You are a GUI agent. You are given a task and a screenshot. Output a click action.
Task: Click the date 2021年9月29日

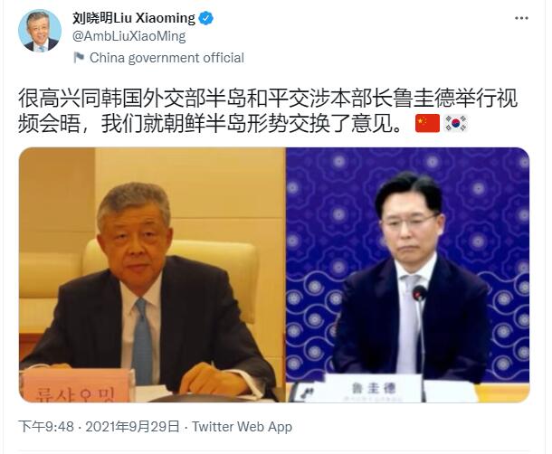[x=132, y=427]
